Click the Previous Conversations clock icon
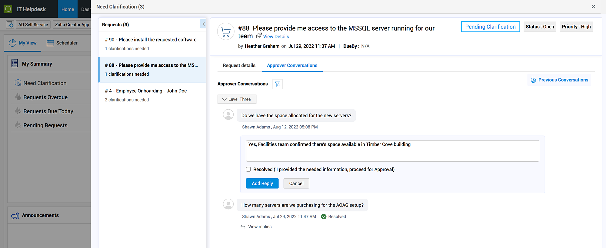The width and height of the screenshot is (606, 248). coord(533,80)
